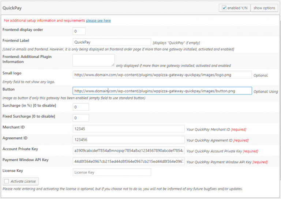Click the License Key input field
The height and width of the screenshot is (199, 281).
click(x=112, y=172)
